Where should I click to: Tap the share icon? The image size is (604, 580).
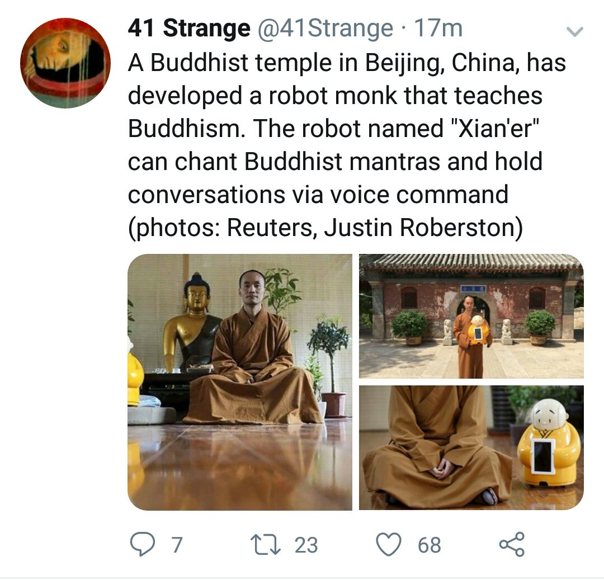tap(512, 545)
